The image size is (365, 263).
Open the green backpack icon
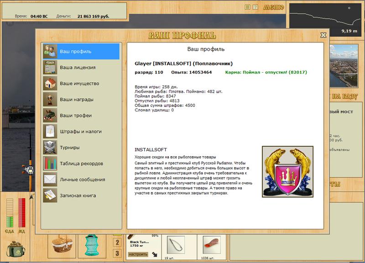(16, 249)
